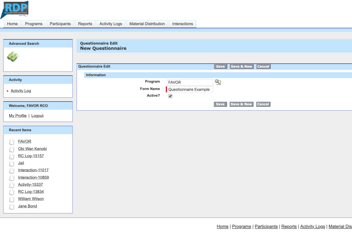The image size is (352, 252).
Task: Open Program lookup magnifier icon
Action: coord(218,82)
